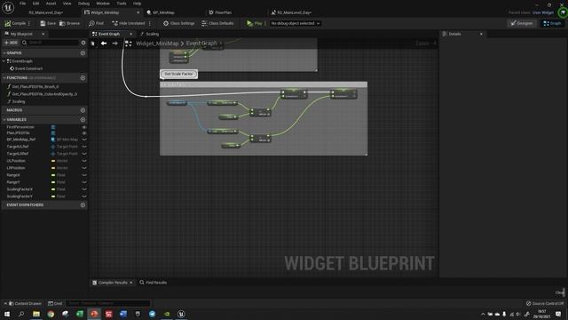Add a new macro with plus icon
Image resolution: width=568 pixels, height=320 pixels.
point(83,110)
